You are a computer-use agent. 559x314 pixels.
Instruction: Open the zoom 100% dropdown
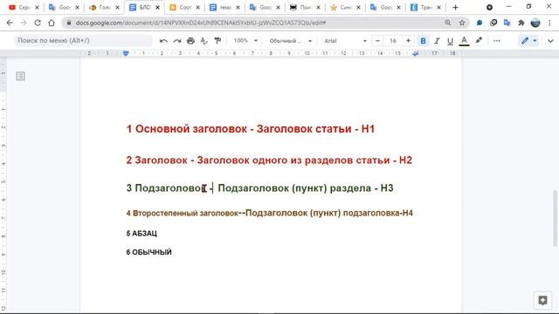click(245, 41)
